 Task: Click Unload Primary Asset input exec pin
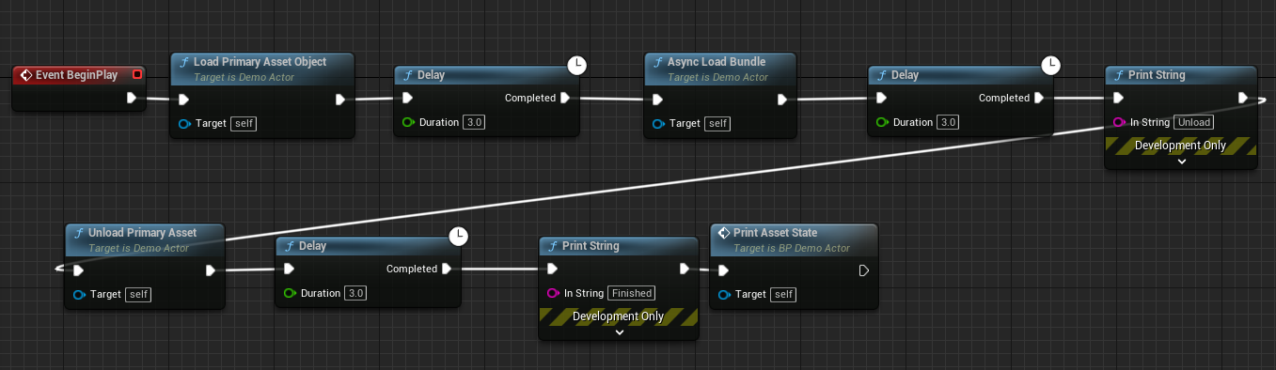pyautogui.click(x=79, y=270)
